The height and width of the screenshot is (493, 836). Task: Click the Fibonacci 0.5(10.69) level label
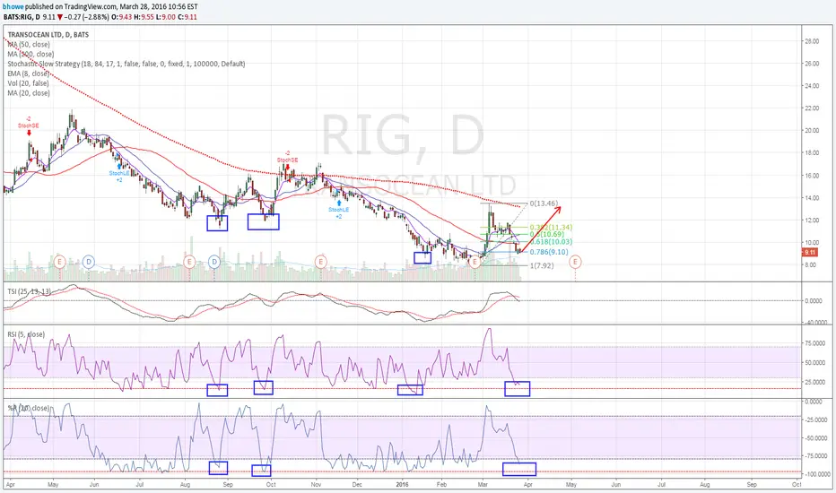pos(546,234)
